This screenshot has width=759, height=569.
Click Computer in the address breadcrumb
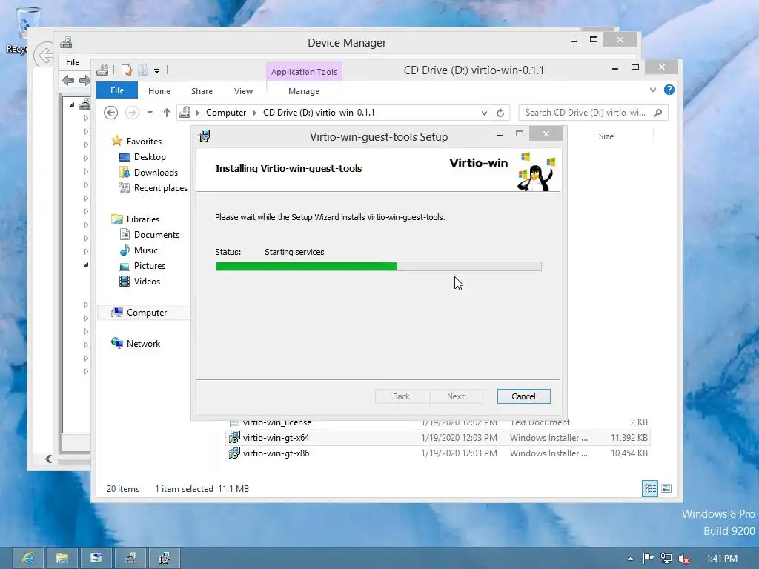[226, 113]
